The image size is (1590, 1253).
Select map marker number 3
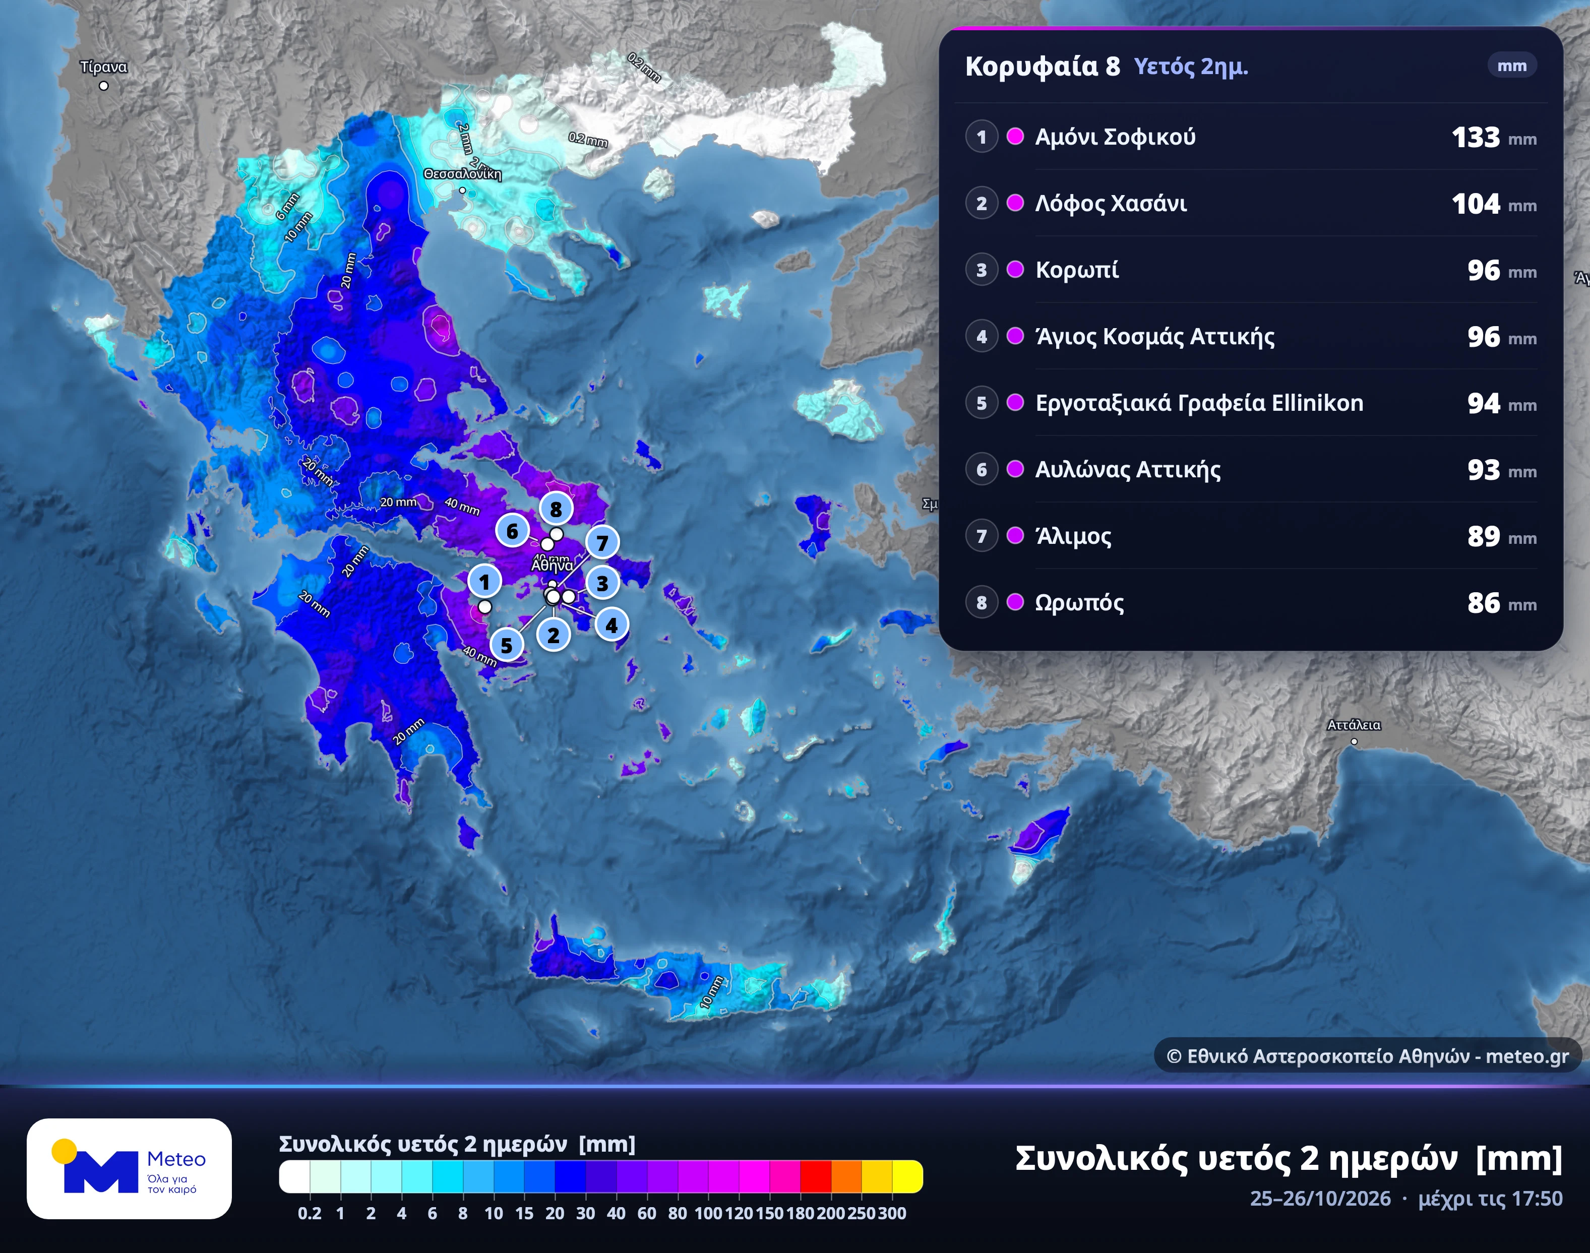click(x=602, y=583)
